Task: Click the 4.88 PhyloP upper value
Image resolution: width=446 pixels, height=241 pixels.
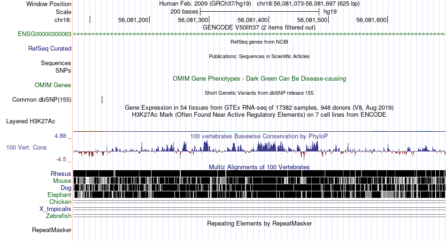Action: pyautogui.click(x=60, y=136)
